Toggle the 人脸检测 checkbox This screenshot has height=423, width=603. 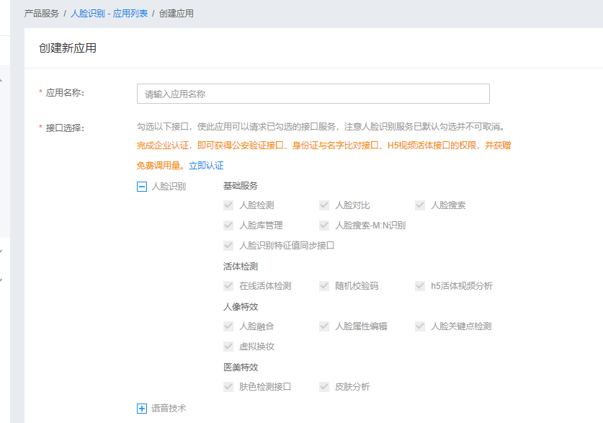[x=228, y=205]
